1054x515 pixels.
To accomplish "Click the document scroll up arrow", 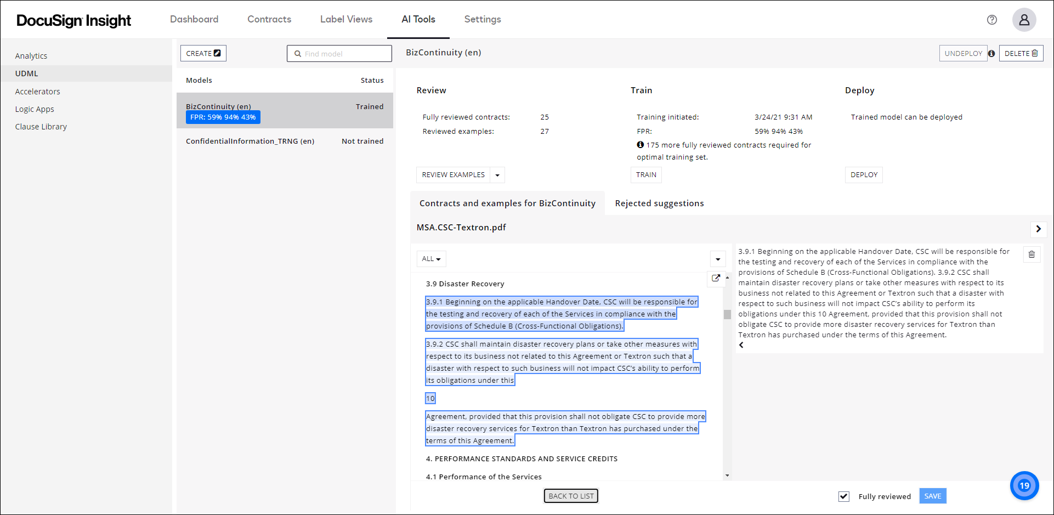I will point(727,278).
